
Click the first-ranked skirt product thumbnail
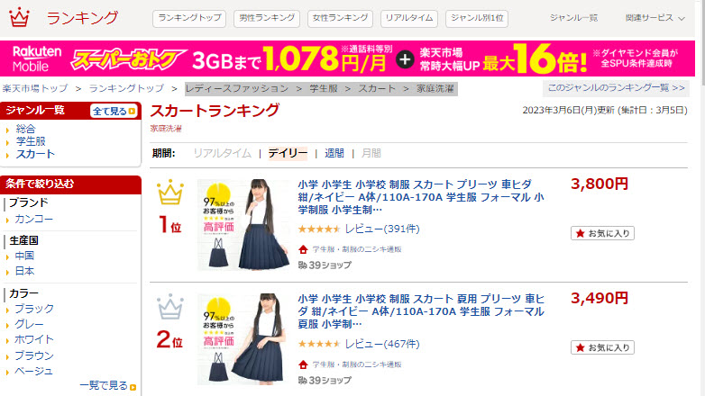(x=243, y=225)
